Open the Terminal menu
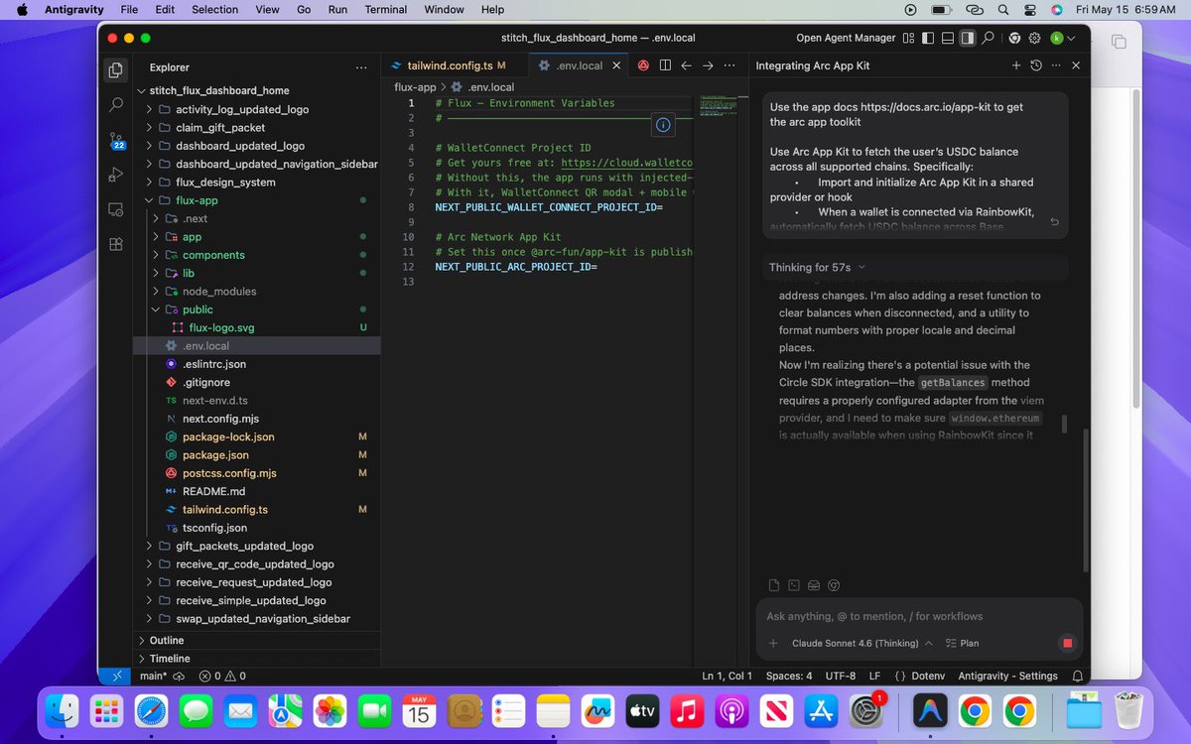The height and width of the screenshot is (744, 1191). click(386, 9)
